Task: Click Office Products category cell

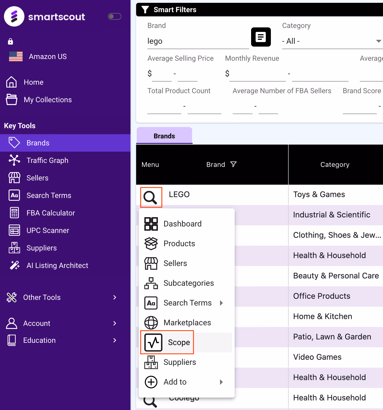Action: tap(336, 296)
